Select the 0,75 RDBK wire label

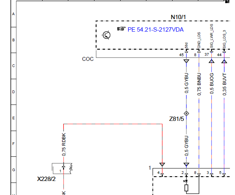click(x=64, y=144)
